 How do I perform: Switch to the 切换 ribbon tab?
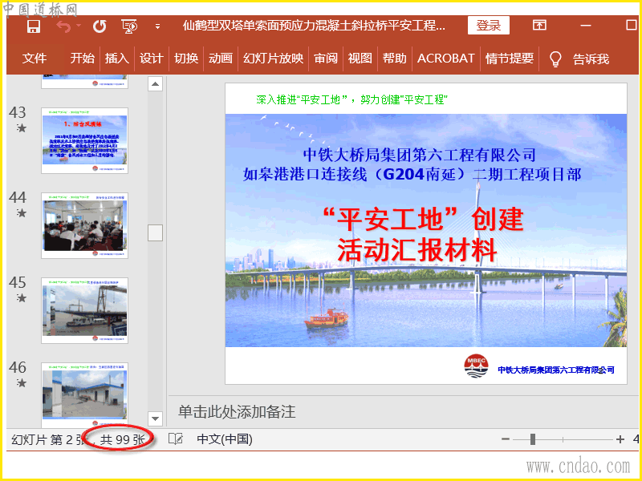[x=186, y=59]
